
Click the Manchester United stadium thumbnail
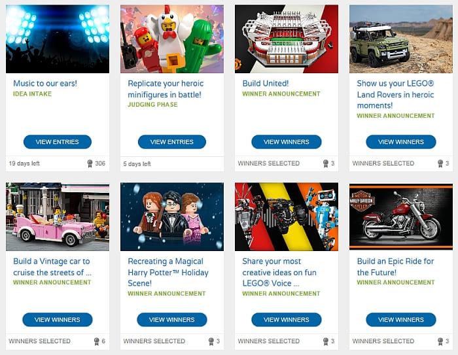[287, 39]
